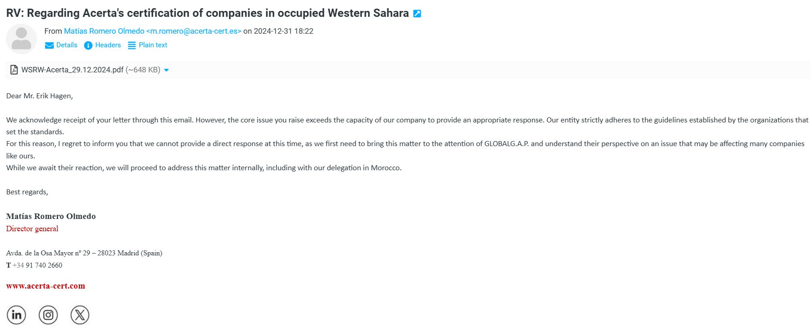Click the email subject heading
The width and height of the screenshot is (810, 335).
coord(207,13)
